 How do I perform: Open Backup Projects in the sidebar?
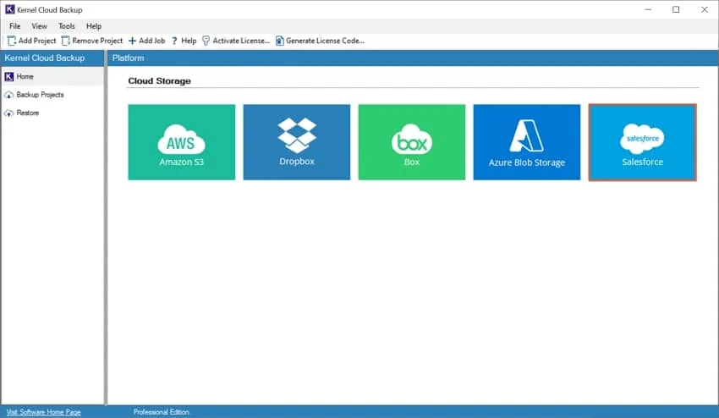click(52, 95)
